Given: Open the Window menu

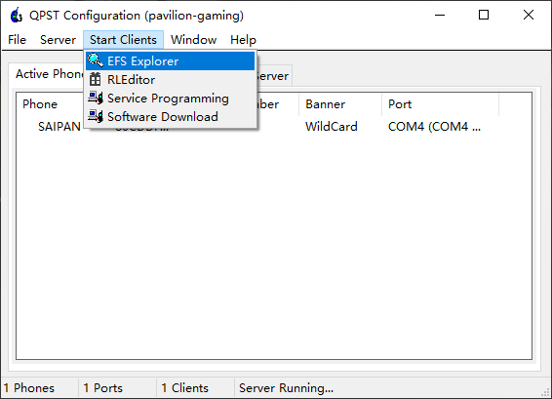Looking at the screenshot, I should [194, 40].
